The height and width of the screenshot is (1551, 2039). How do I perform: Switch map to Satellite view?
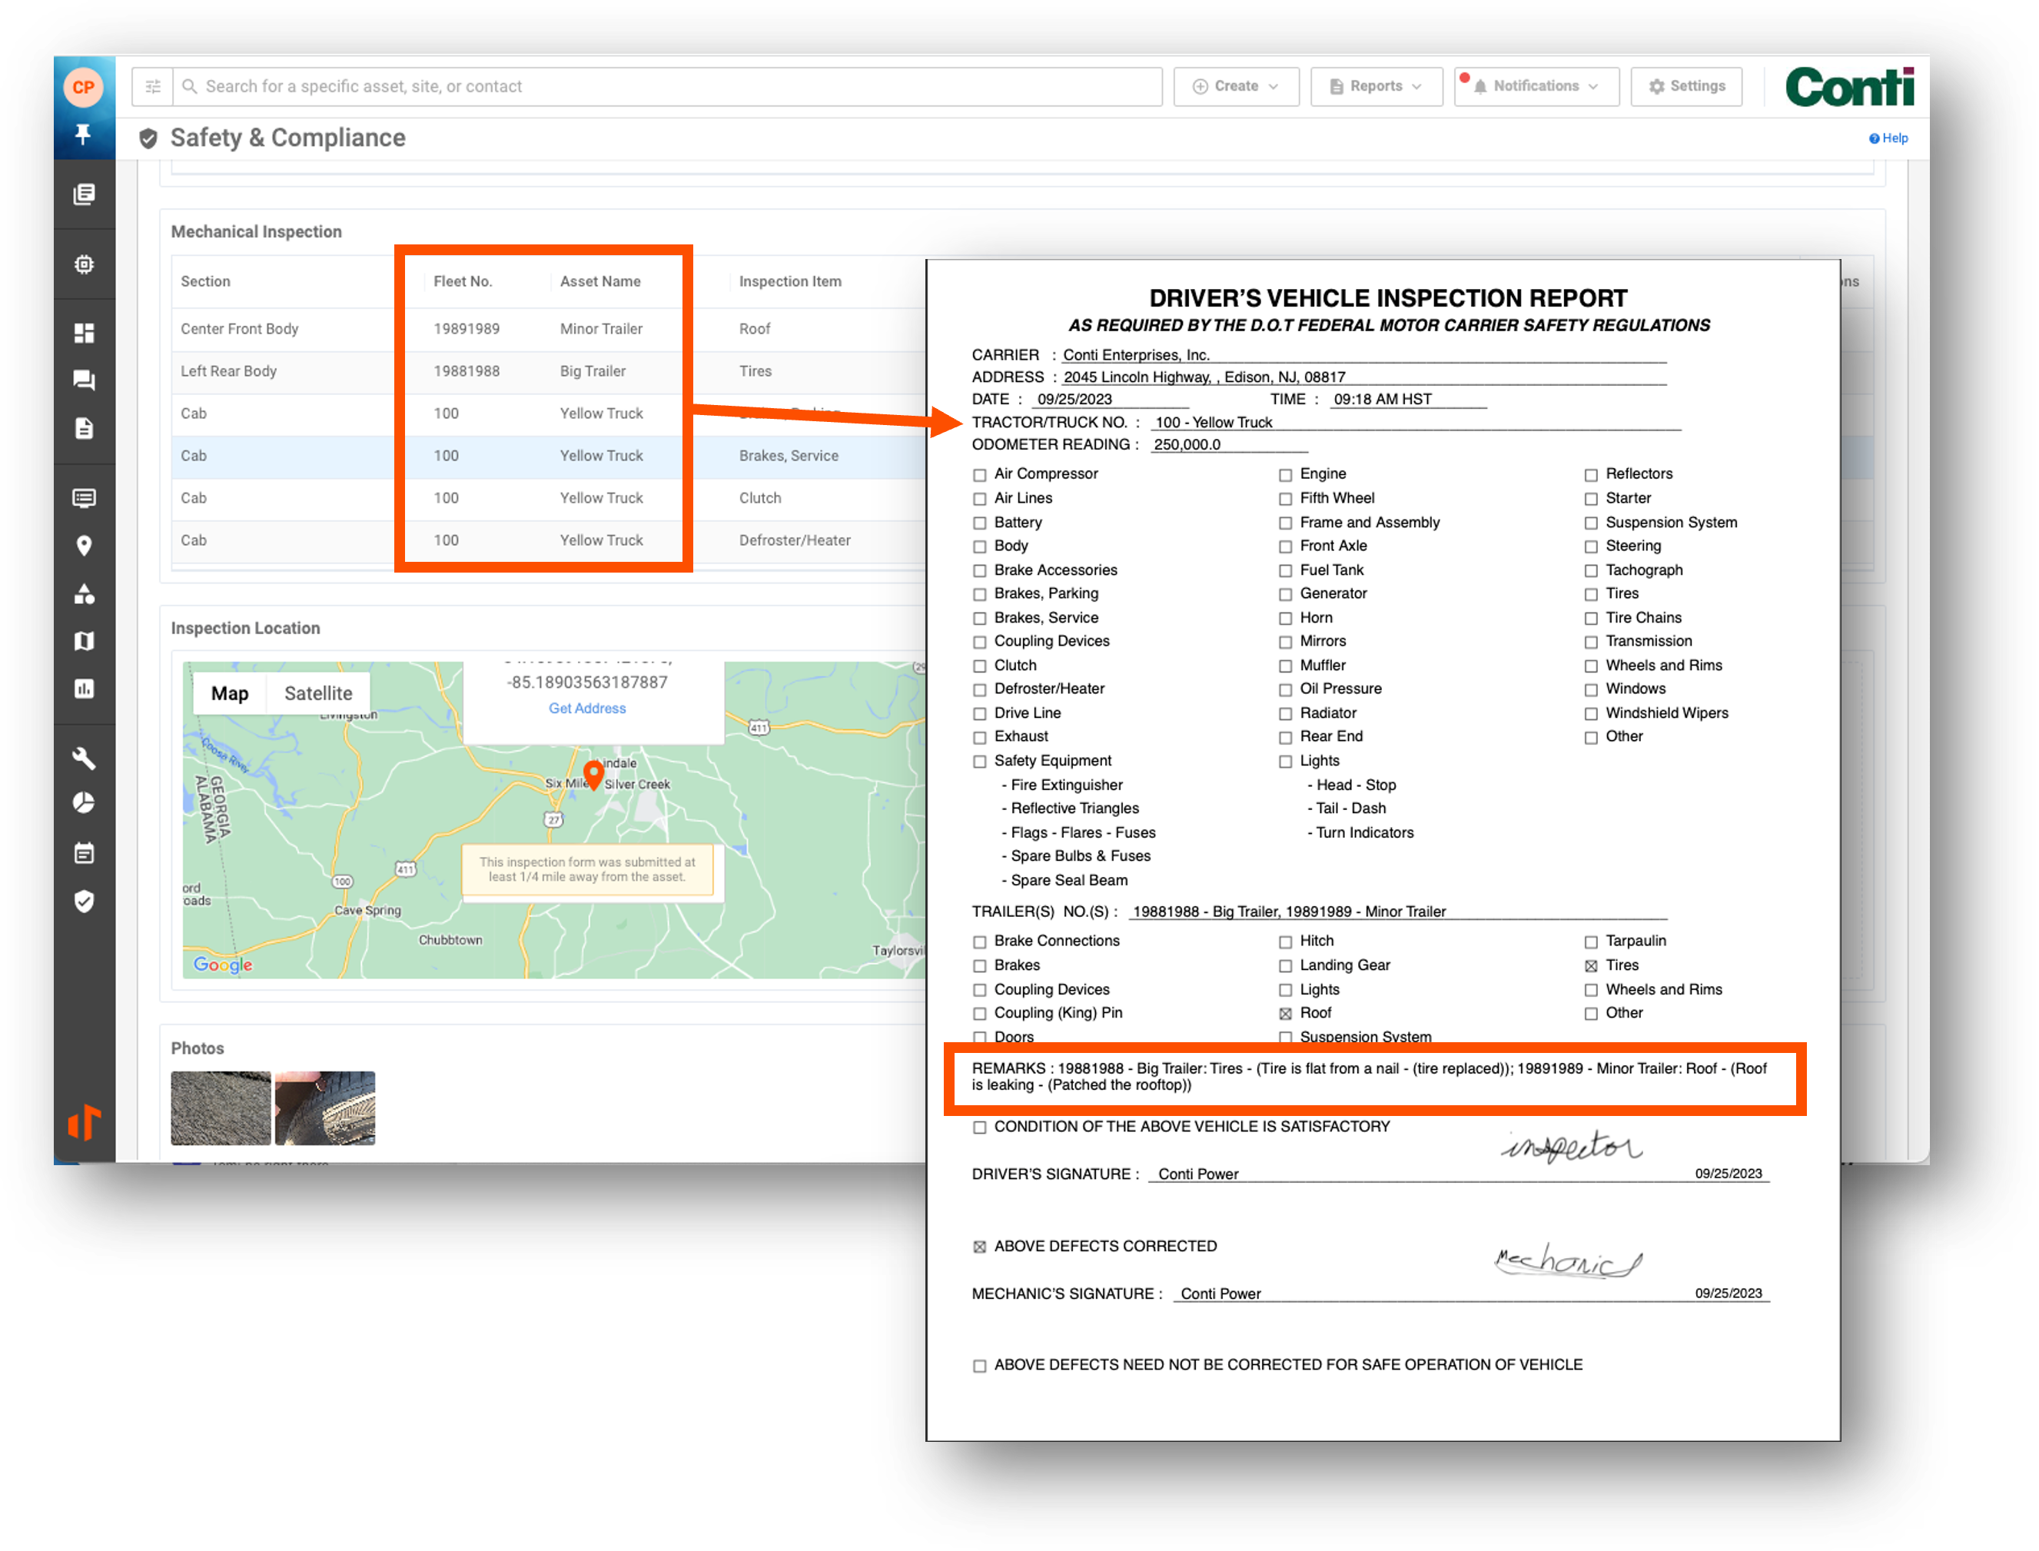click(x=317, y=692)
